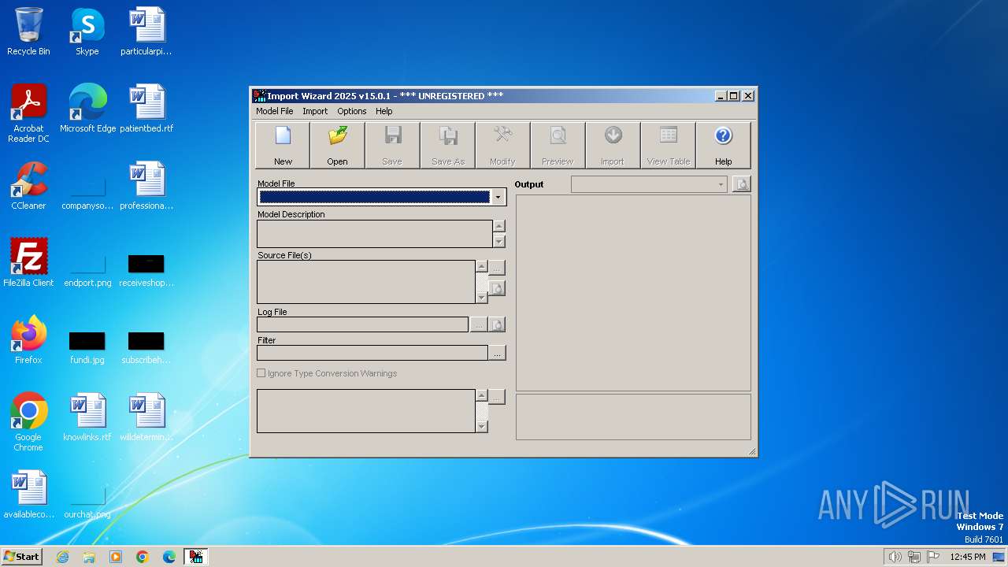
Task: Maximize the Import Wizard window
Action: (x=734, y=96)
